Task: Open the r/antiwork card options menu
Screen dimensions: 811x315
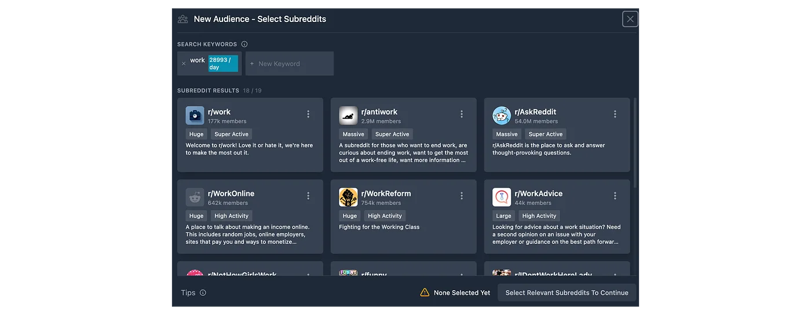Action: 462,115
